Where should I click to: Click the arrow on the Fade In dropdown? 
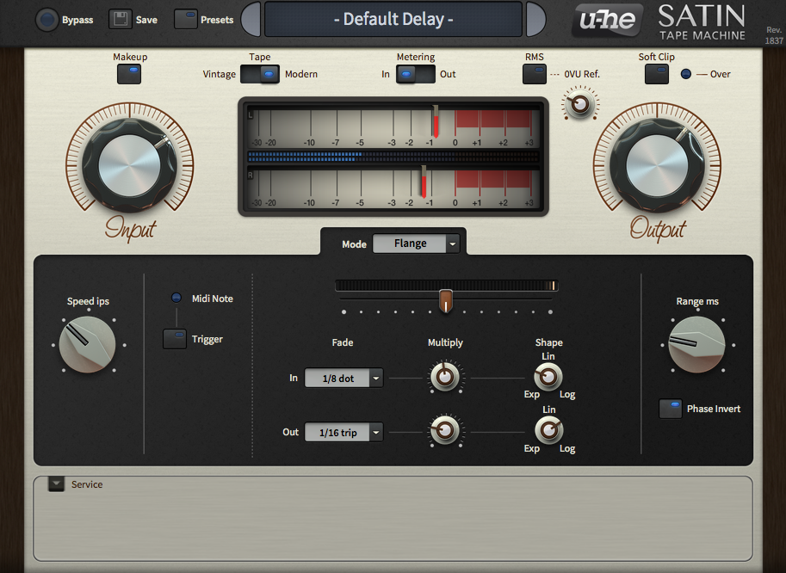pos(376,379)
